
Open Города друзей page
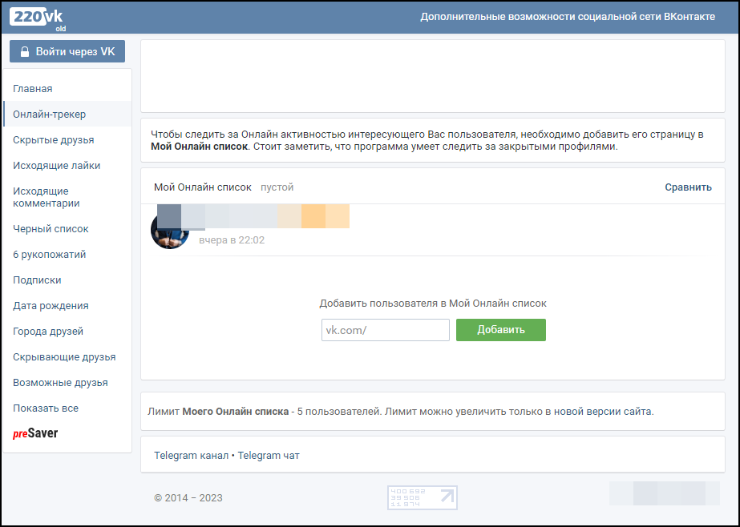48,332
